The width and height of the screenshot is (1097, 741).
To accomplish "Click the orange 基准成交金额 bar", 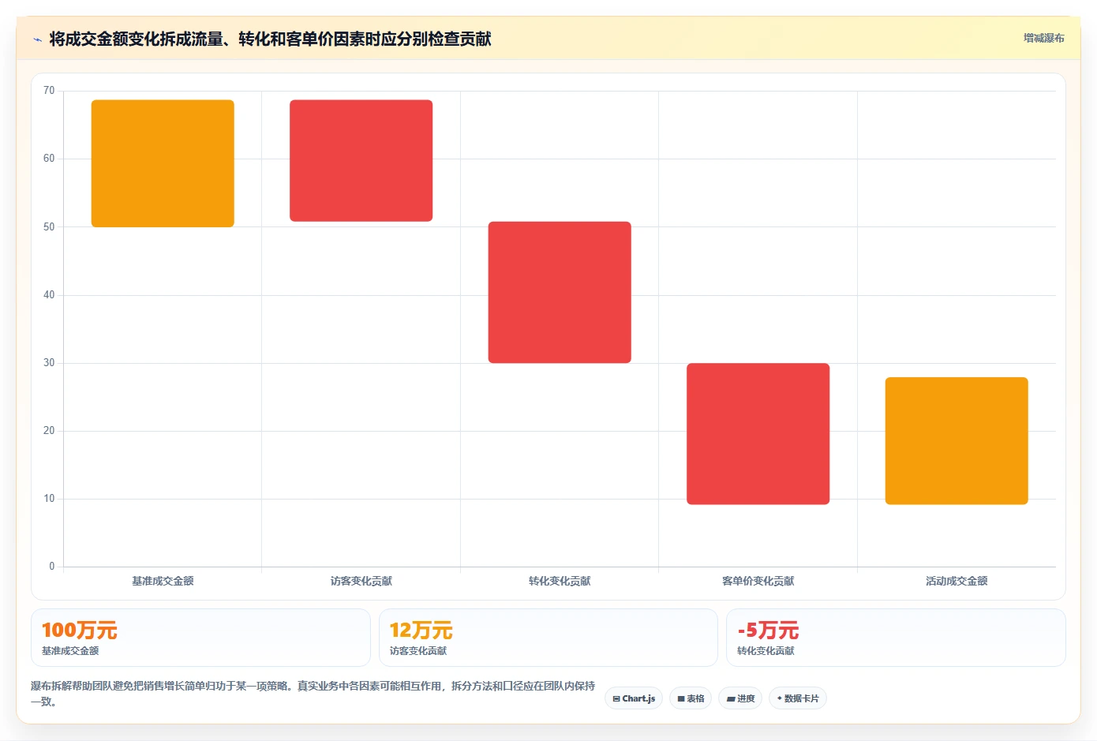I will click(x=163, y=163).
